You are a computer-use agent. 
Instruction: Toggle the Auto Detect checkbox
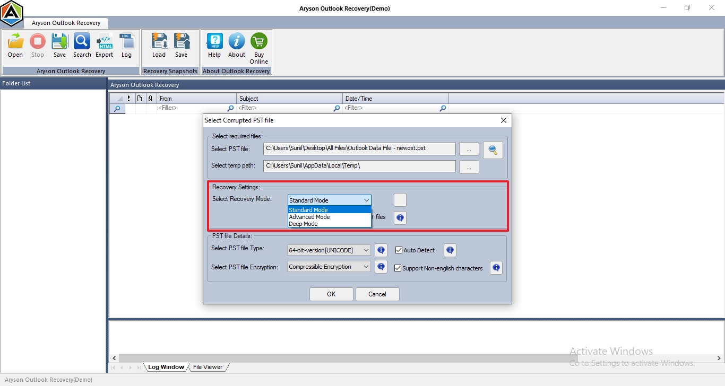[x=399, y=250]
